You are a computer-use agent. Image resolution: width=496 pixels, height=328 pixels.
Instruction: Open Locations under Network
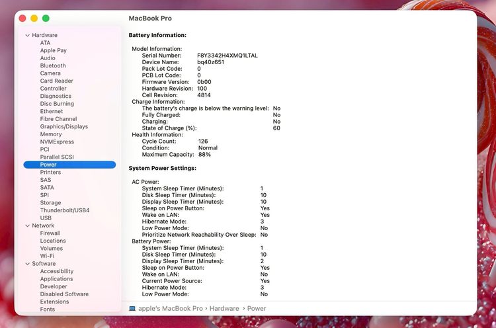tap(53, 241)
